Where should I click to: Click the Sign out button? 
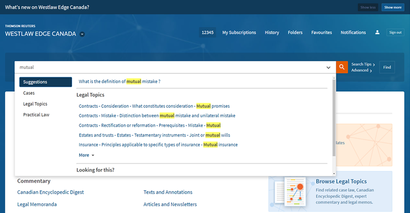click(x=395, y=32)
